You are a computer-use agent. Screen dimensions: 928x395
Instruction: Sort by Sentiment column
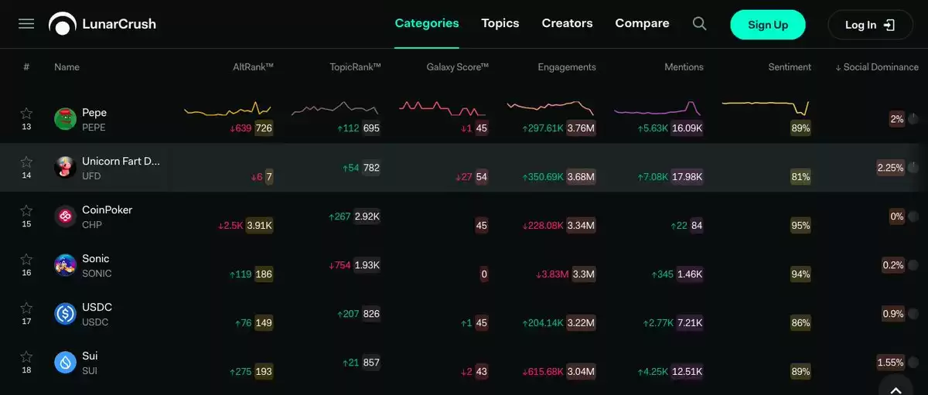point(790,67)
